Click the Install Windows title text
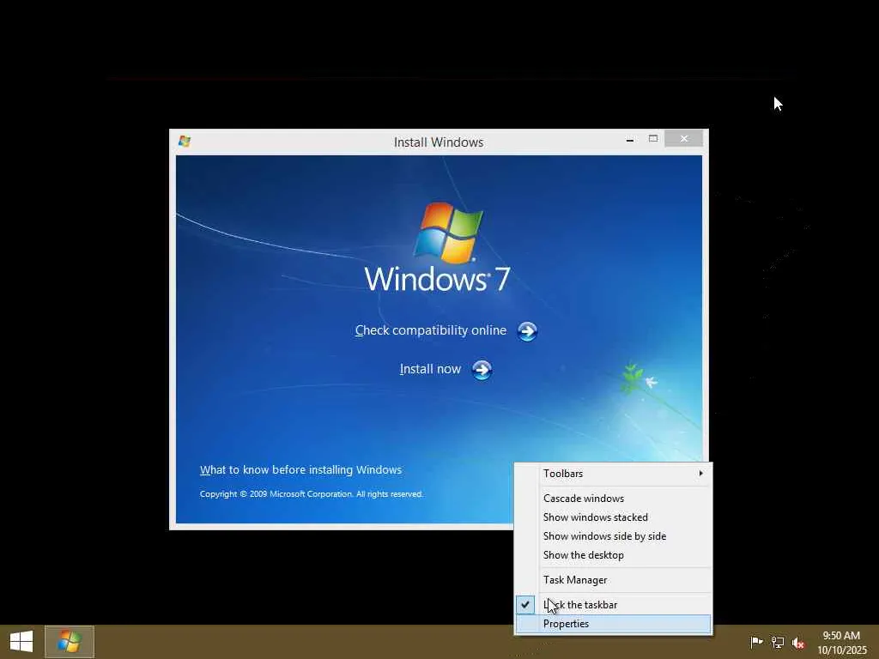This screenshot has height=659, width=879. tap(439, 142)
